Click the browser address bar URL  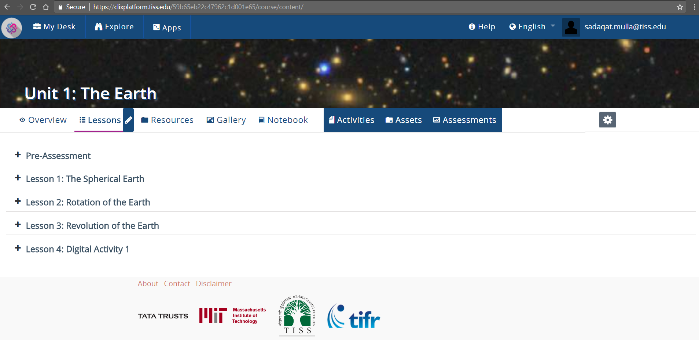(198, 7)
